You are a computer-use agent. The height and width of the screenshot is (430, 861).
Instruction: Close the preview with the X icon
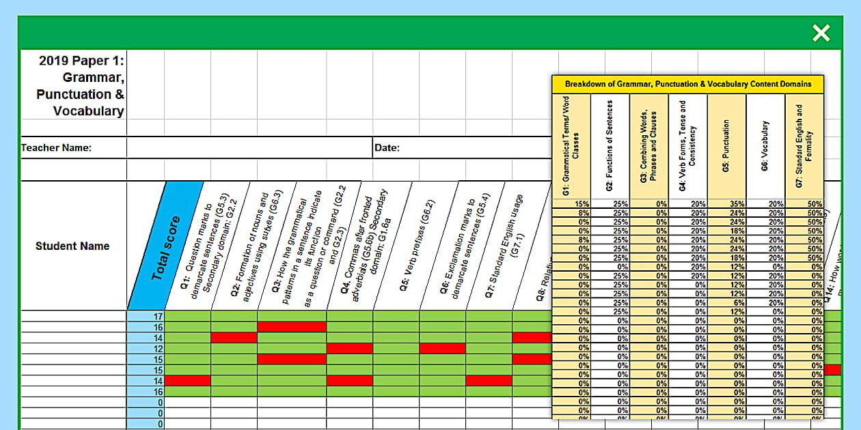pyautogui.click(x=821, y=33)
